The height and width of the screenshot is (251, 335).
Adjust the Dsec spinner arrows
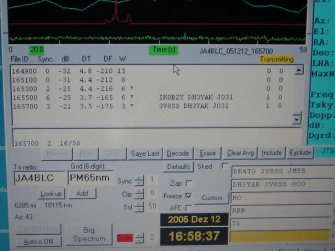coord(139,238)
